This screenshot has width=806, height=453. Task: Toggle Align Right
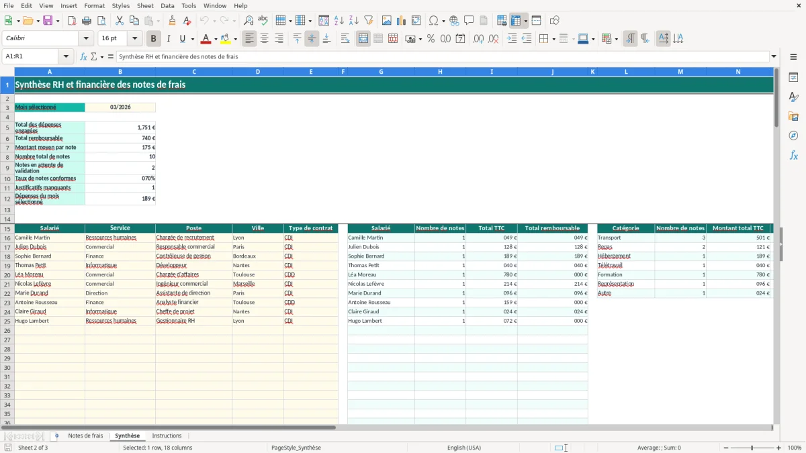click(x=279, y=39)
